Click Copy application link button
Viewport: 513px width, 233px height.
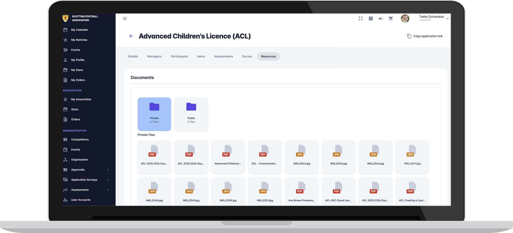coord(425,36)
